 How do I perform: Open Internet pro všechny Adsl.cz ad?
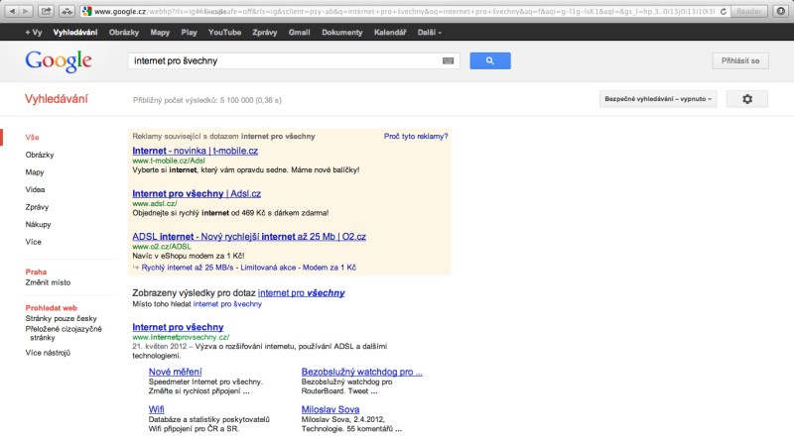[x=197, y=193]
